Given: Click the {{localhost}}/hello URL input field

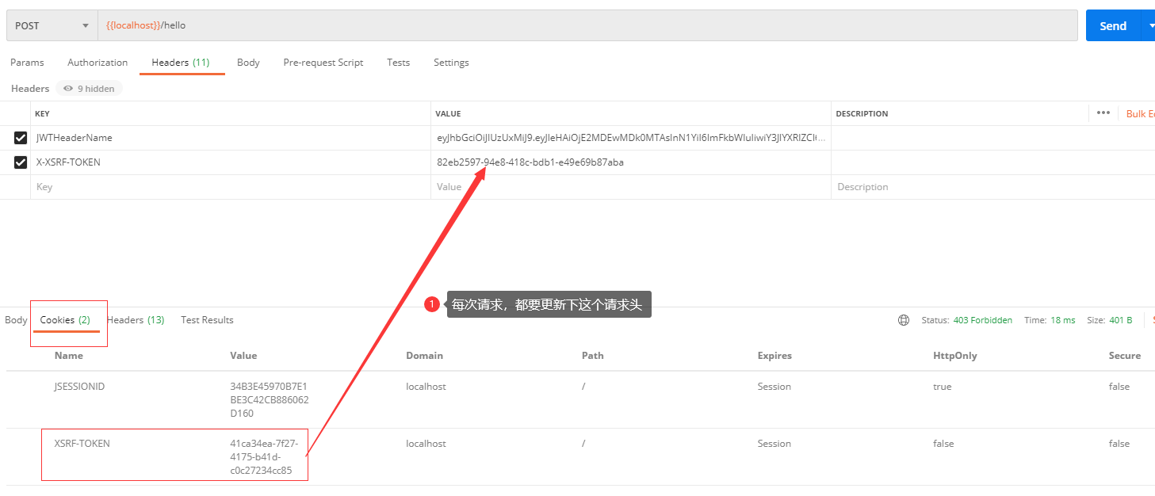Looking at the screenshot, I should (317, 25).
